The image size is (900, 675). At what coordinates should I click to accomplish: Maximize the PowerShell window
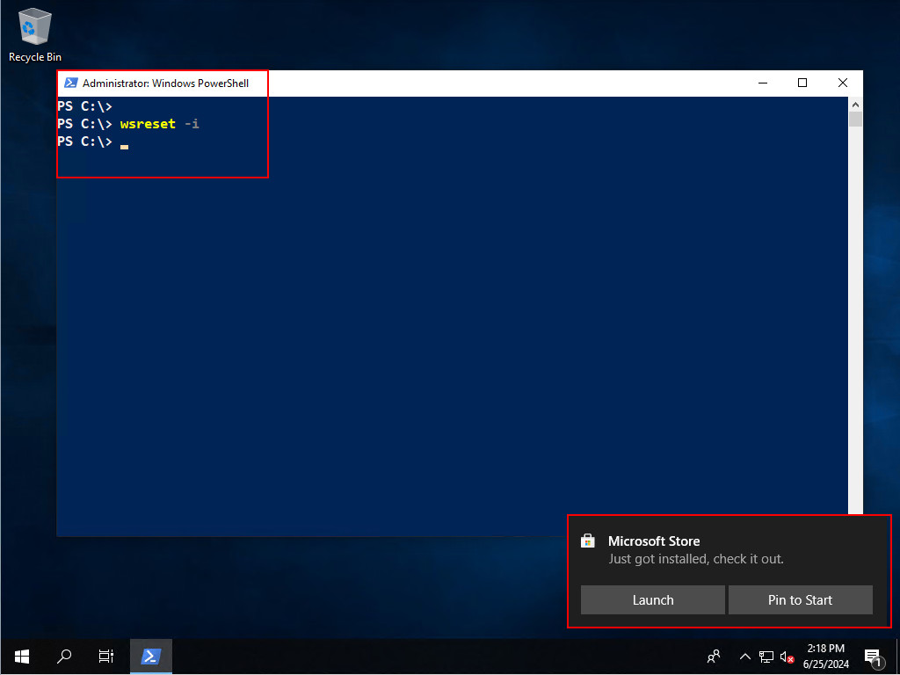[802, 83]
